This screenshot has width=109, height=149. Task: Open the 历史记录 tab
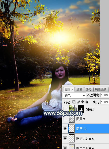(101, 90)
